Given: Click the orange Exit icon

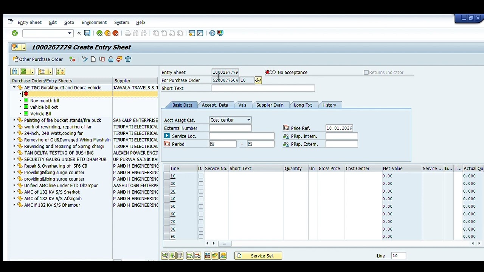Looking at the screenshot, I should point(107,33).
